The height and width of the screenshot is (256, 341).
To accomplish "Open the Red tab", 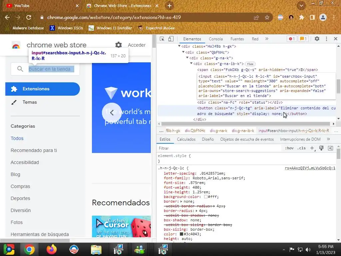I will tap(255, 39).
